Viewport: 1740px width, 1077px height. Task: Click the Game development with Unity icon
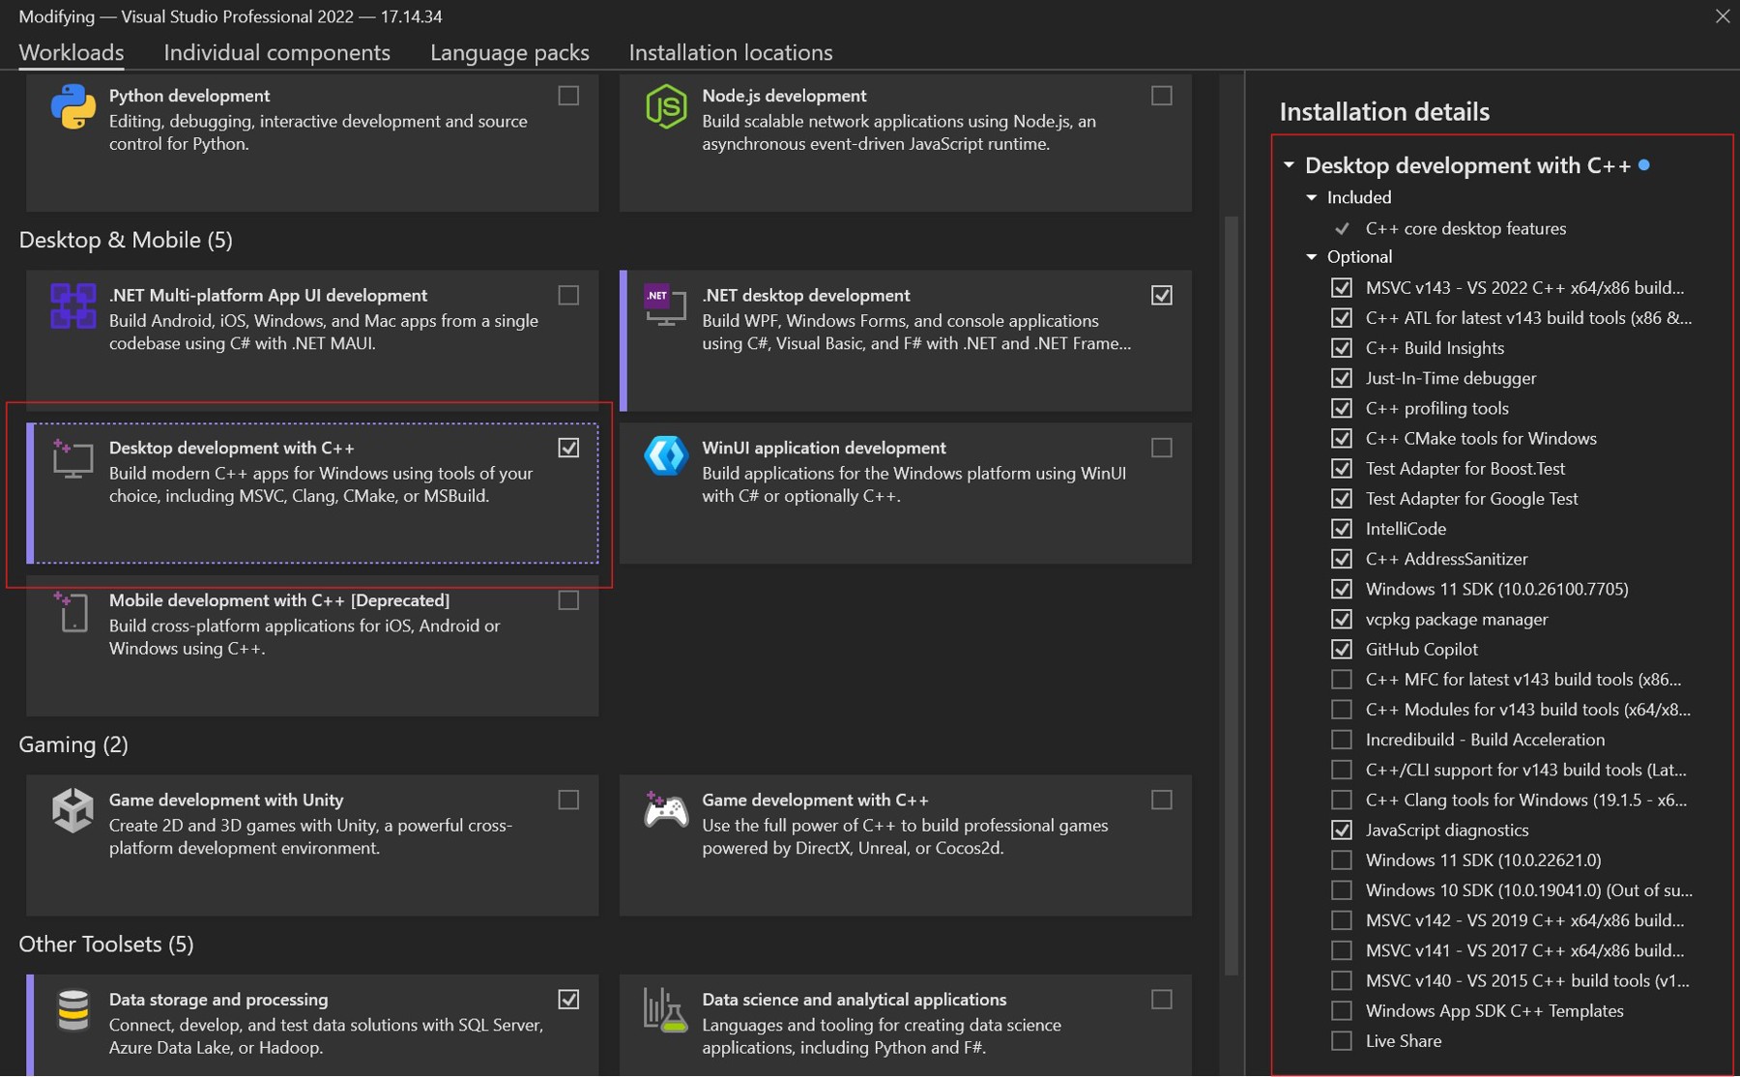click(73, 810)
